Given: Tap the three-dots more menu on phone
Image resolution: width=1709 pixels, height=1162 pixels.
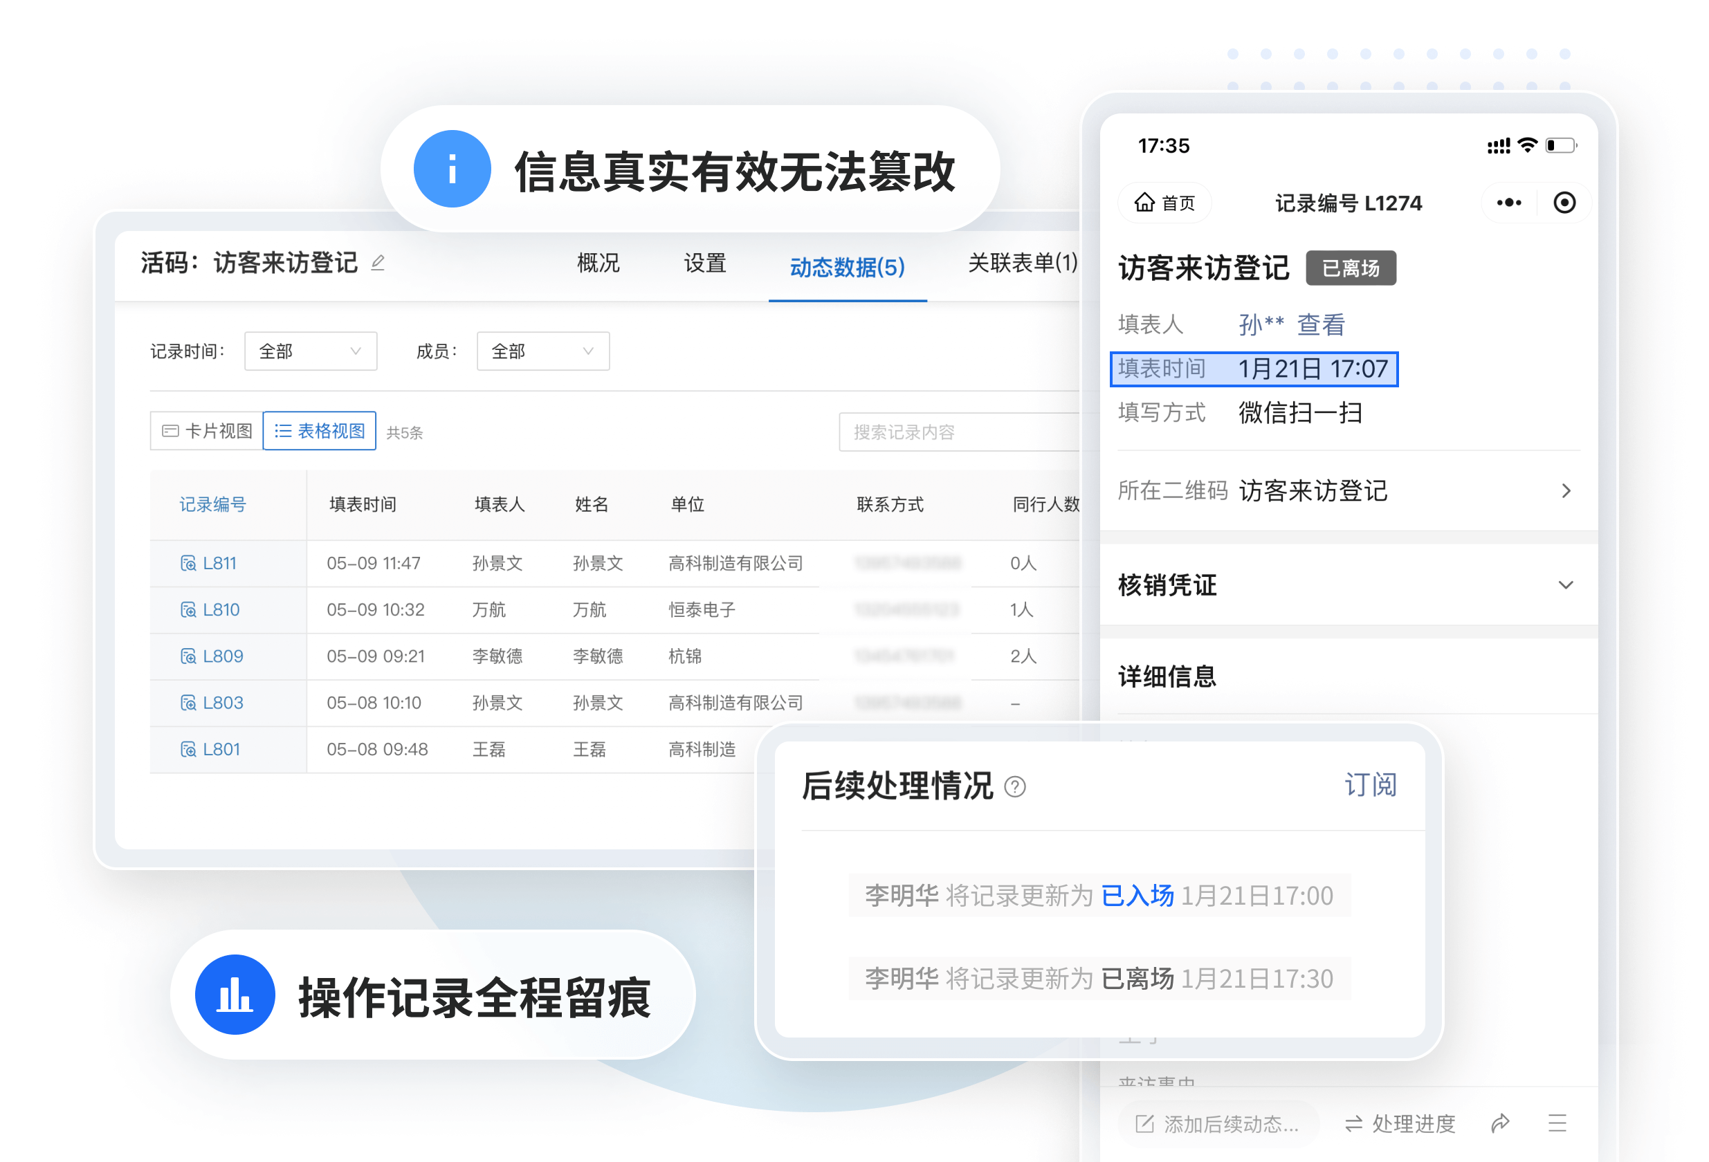Looking at the screenshot, I should [x=1509, y=202].
